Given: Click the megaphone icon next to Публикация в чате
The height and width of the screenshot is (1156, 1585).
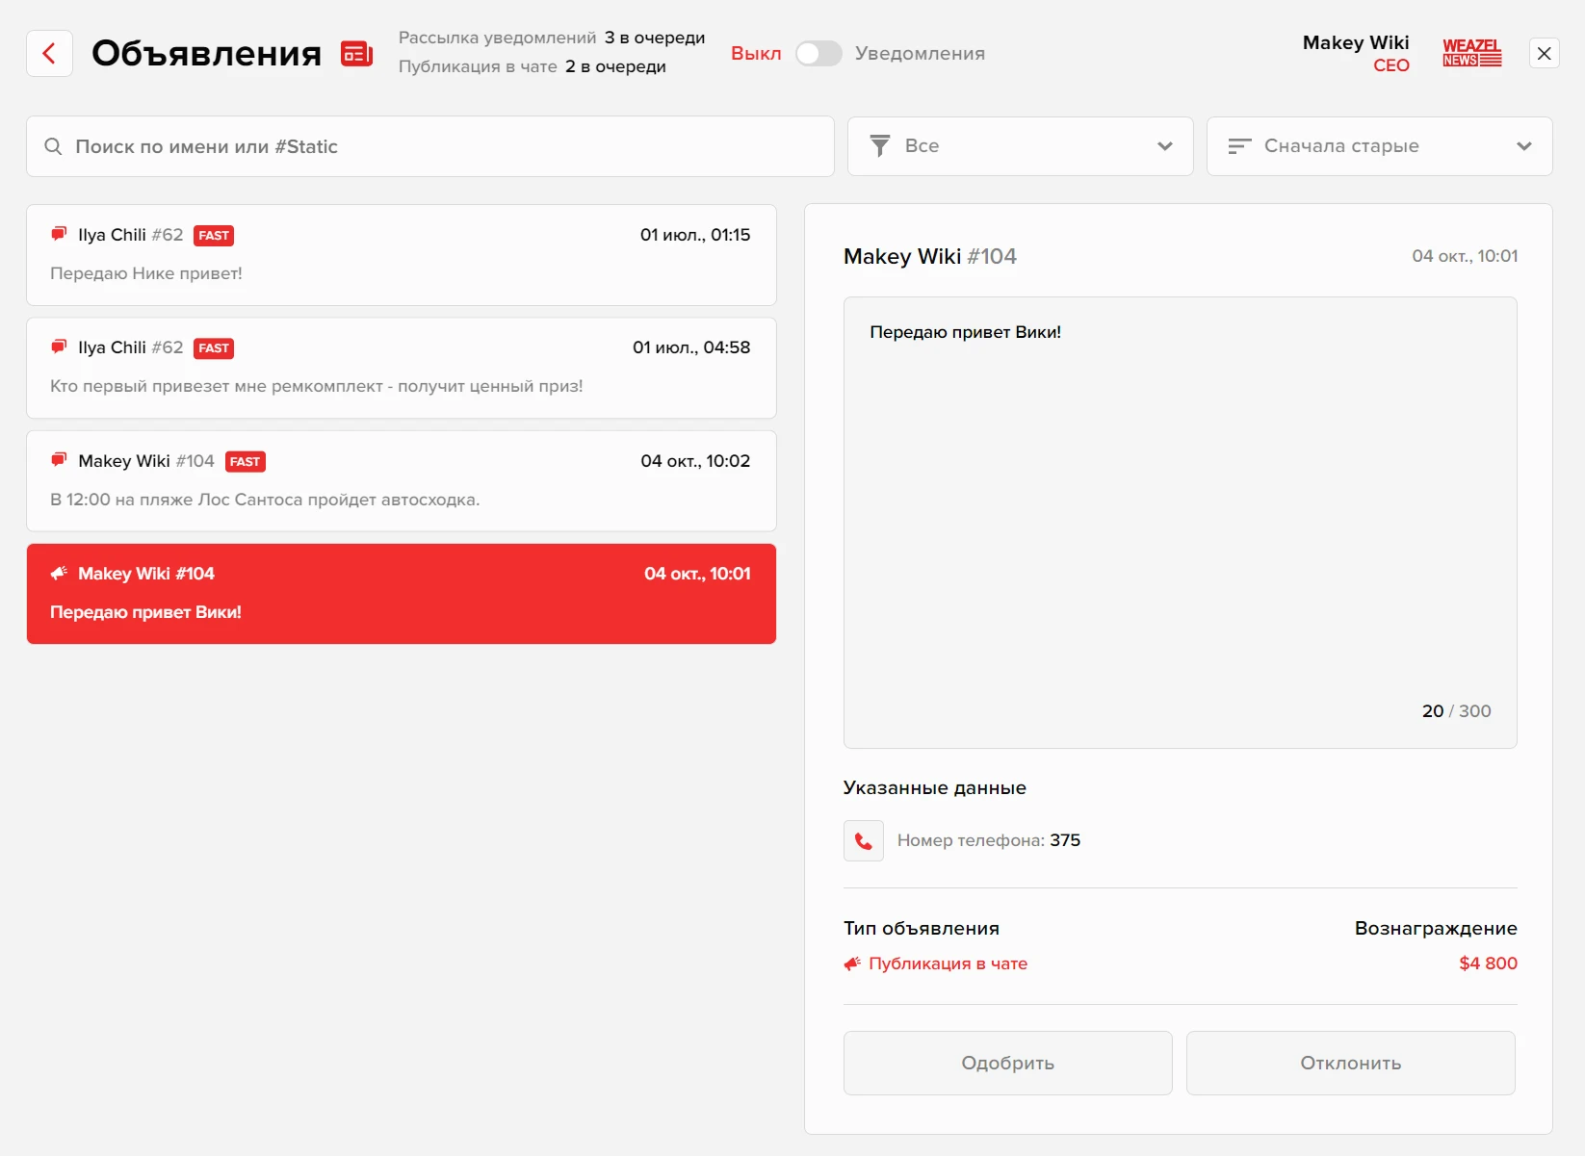Looking at the screenshot, I should point(852,963).
